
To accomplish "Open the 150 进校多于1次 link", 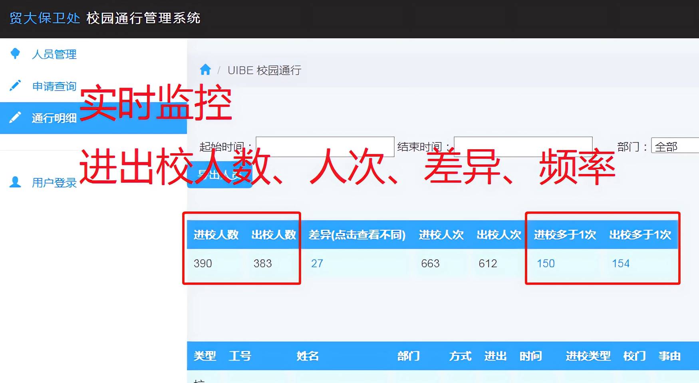I will click(x=546, y=263).
